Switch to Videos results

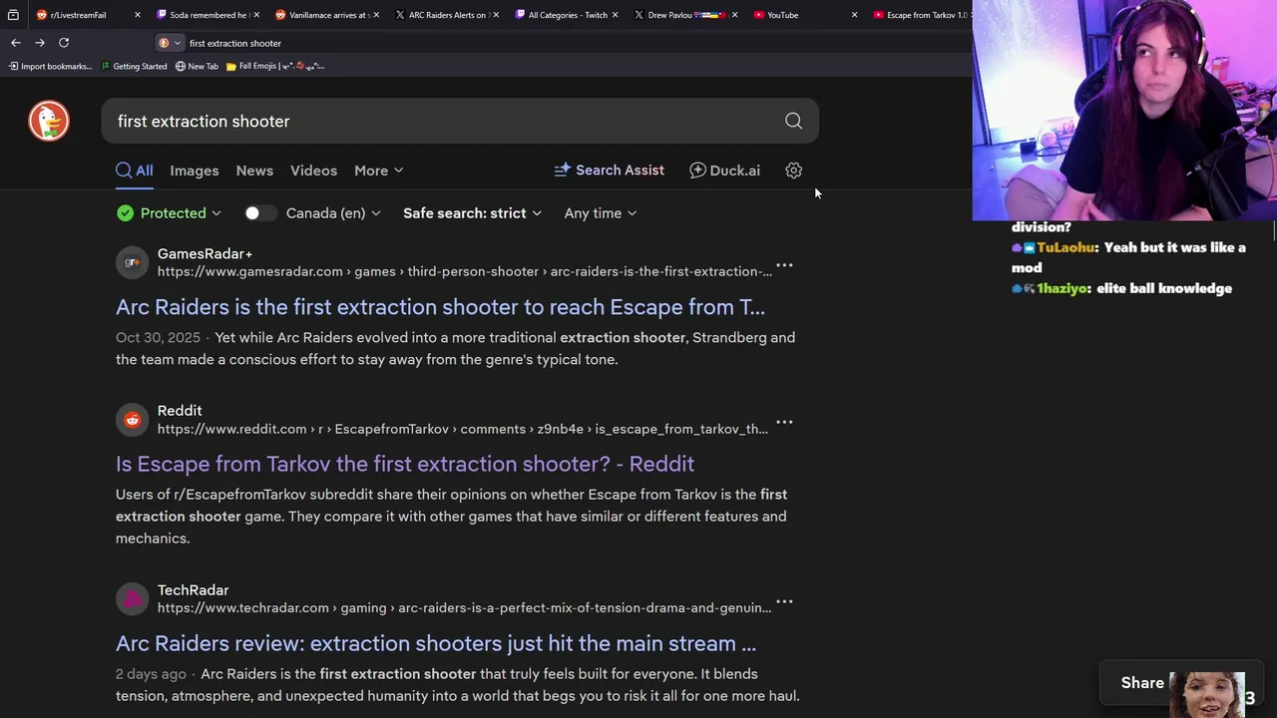(313, 171)
